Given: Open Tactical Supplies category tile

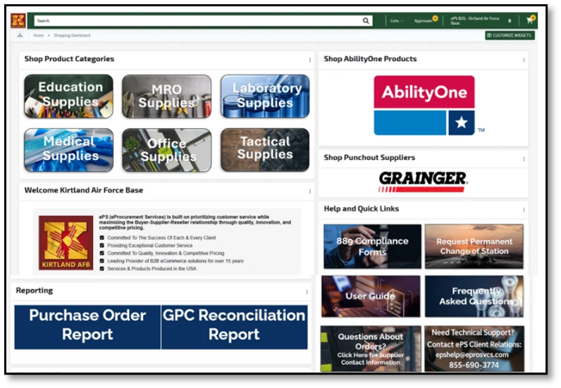Looking at the screenshot, I should (265, 150).
